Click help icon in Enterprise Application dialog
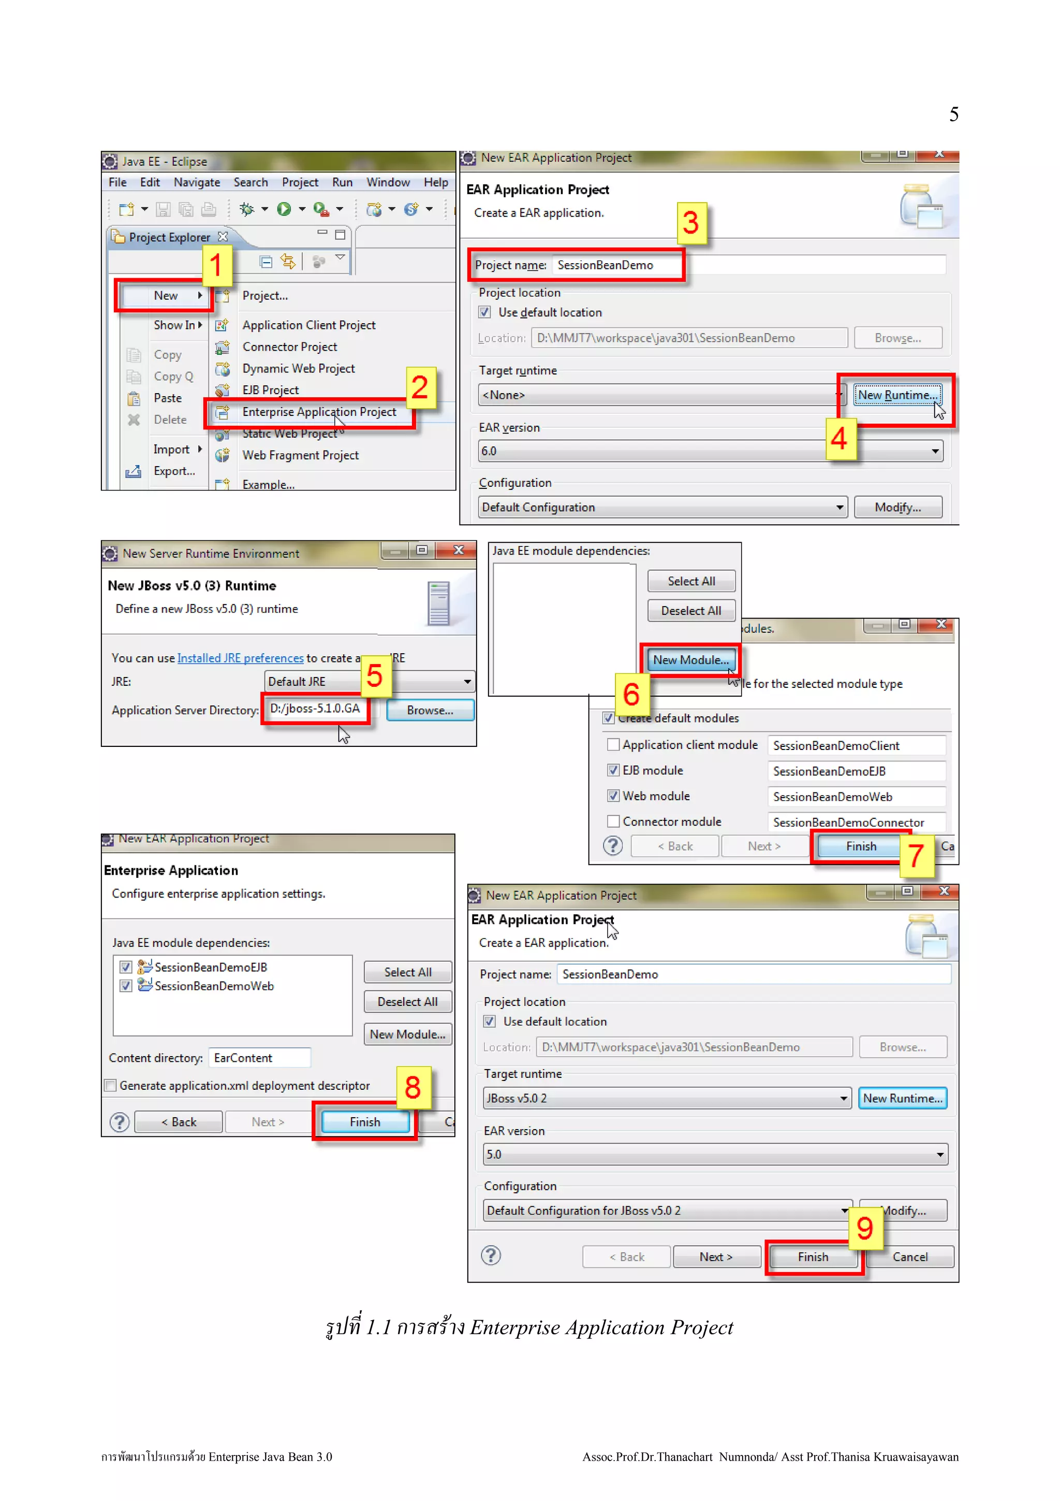This screenshot has height=1501, width=1060. [120, 1122]
